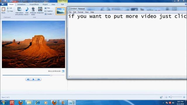Click the timeline zoom slider handle
The width and height of the screenshot is (187, 105).
click(x=171, y=97)
